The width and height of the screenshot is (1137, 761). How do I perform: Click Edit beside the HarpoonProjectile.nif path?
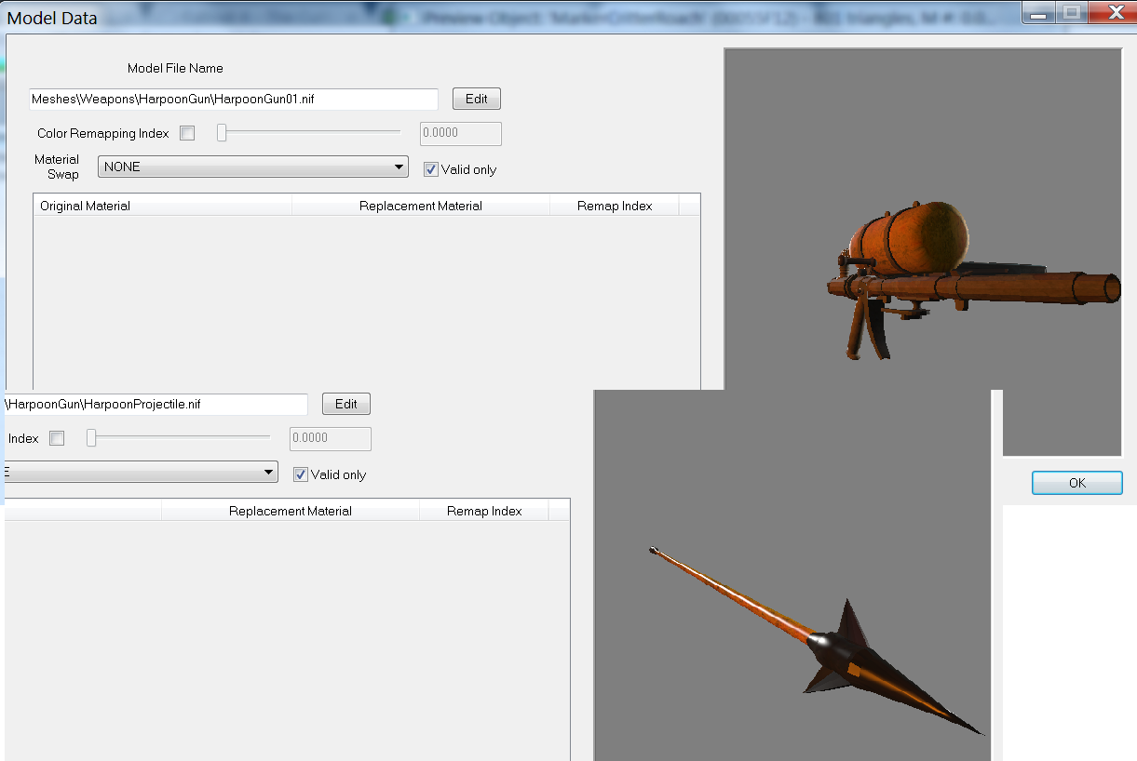[345, 404]
